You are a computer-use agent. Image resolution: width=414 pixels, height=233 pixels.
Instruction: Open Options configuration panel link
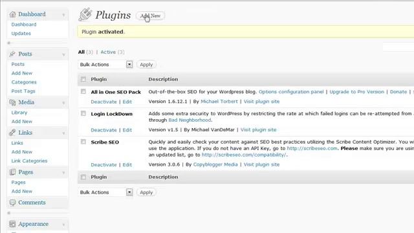click(291, 92)
